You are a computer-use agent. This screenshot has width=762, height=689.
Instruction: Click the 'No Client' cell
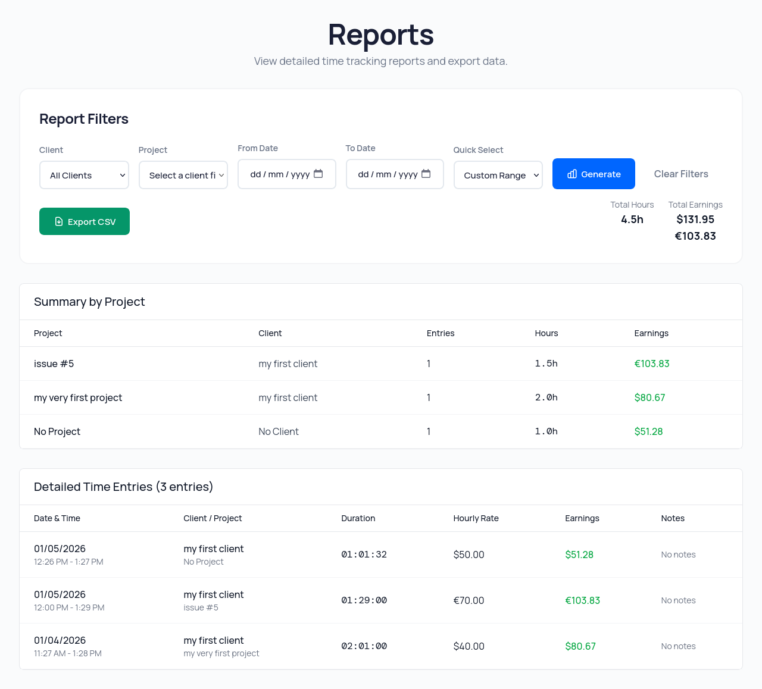279,431
